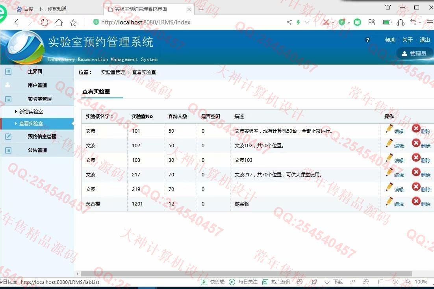Open dropdown arrow next to undo icon

[420, 23]
